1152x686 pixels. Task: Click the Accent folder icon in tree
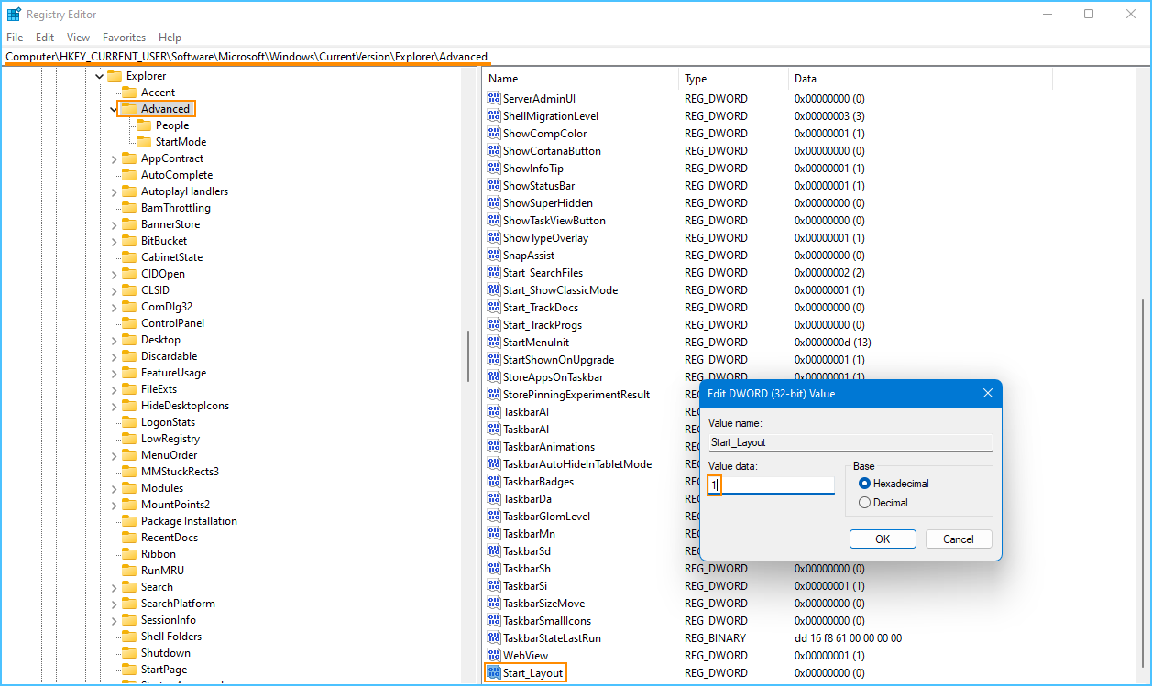pyautogui.click(x=129, y=93)
